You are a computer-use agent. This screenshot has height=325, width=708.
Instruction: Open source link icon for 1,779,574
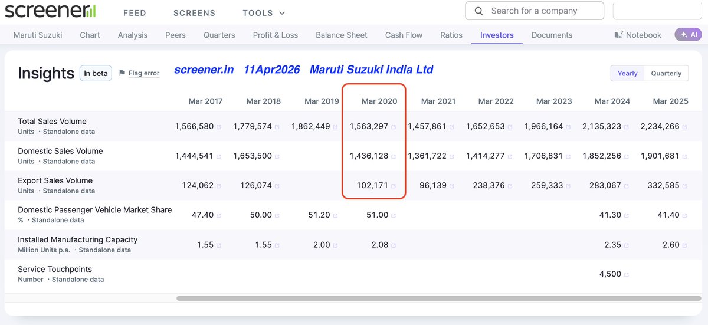point(277,127)
